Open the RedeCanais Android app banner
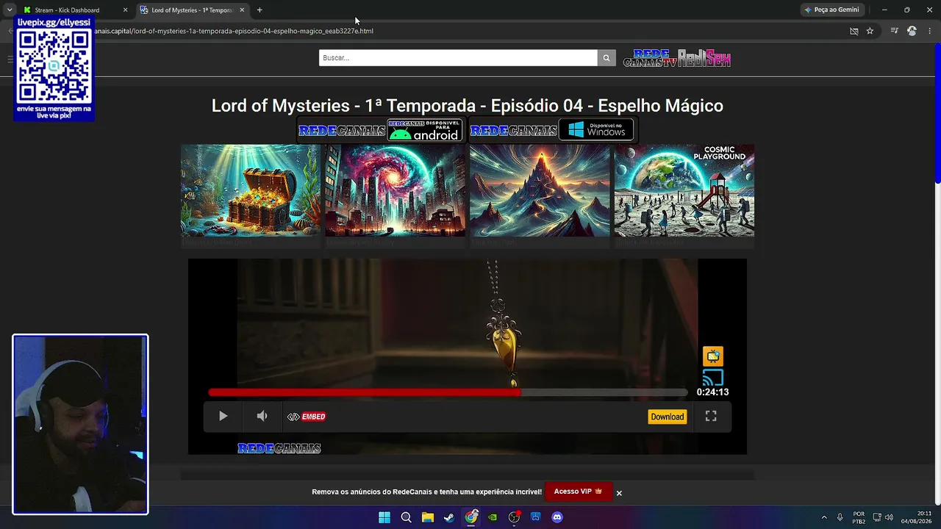The width and height of the screenshot is (941, 529). [380, 130]
